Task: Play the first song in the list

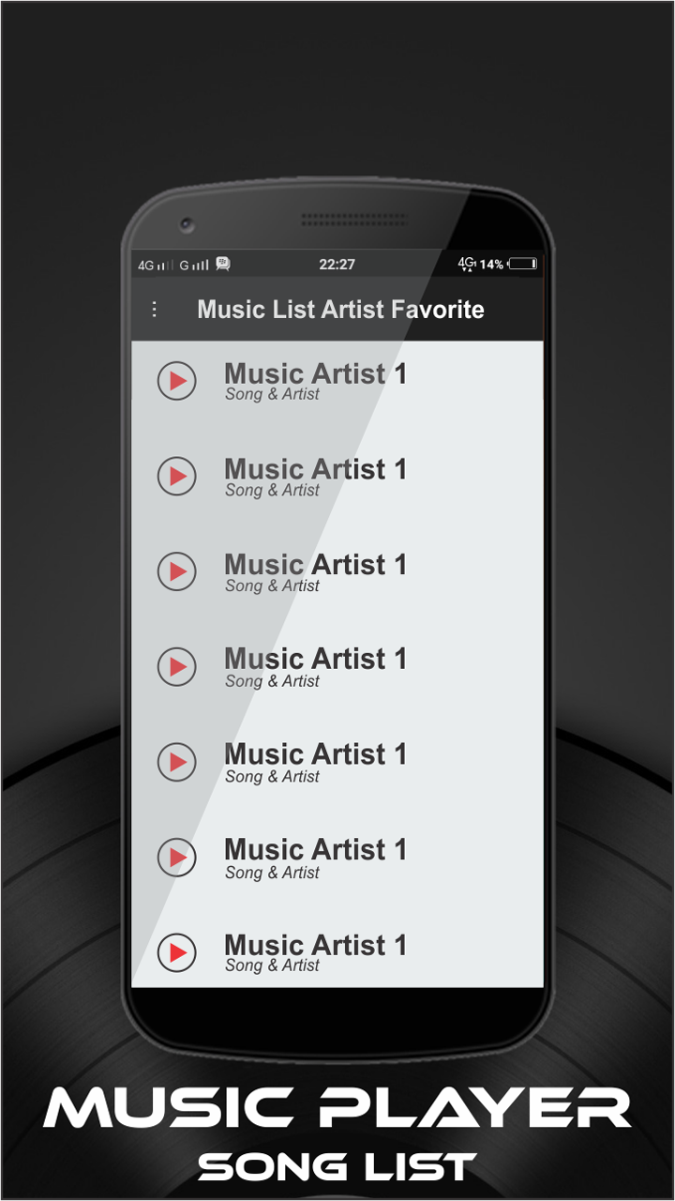Action: (x=176, y=381)
